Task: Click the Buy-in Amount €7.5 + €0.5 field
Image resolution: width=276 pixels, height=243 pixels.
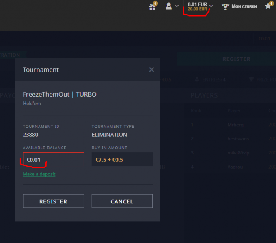Action: point(122,159)
